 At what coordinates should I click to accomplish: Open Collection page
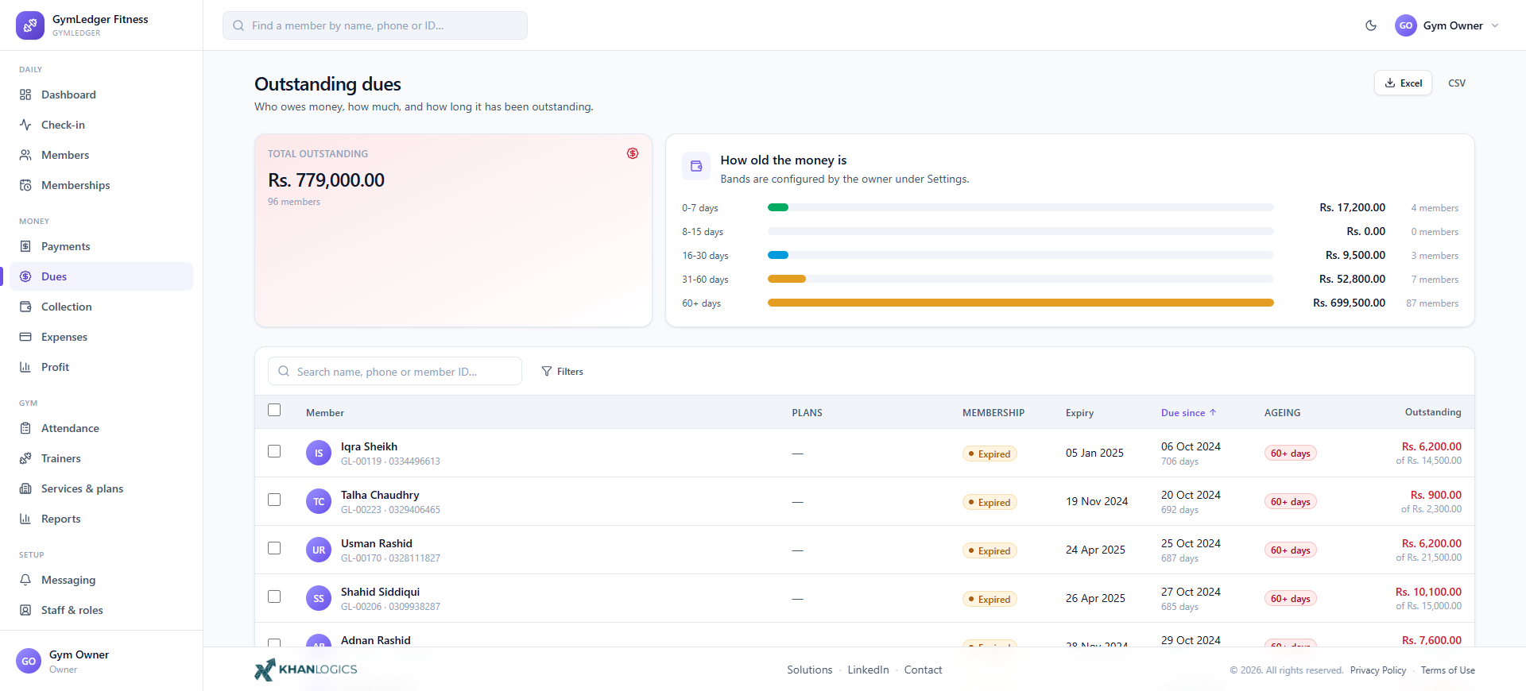click(x=102, y=307)
